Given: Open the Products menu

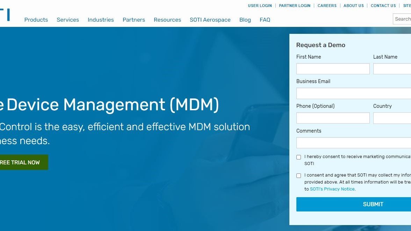Looking at the screenshot, I should click(x=36, y=20).
